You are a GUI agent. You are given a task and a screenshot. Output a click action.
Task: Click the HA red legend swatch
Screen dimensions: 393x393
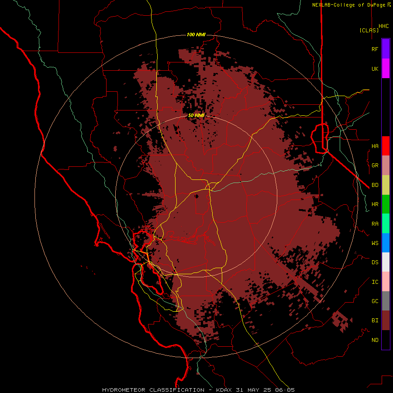coord(386,146)
